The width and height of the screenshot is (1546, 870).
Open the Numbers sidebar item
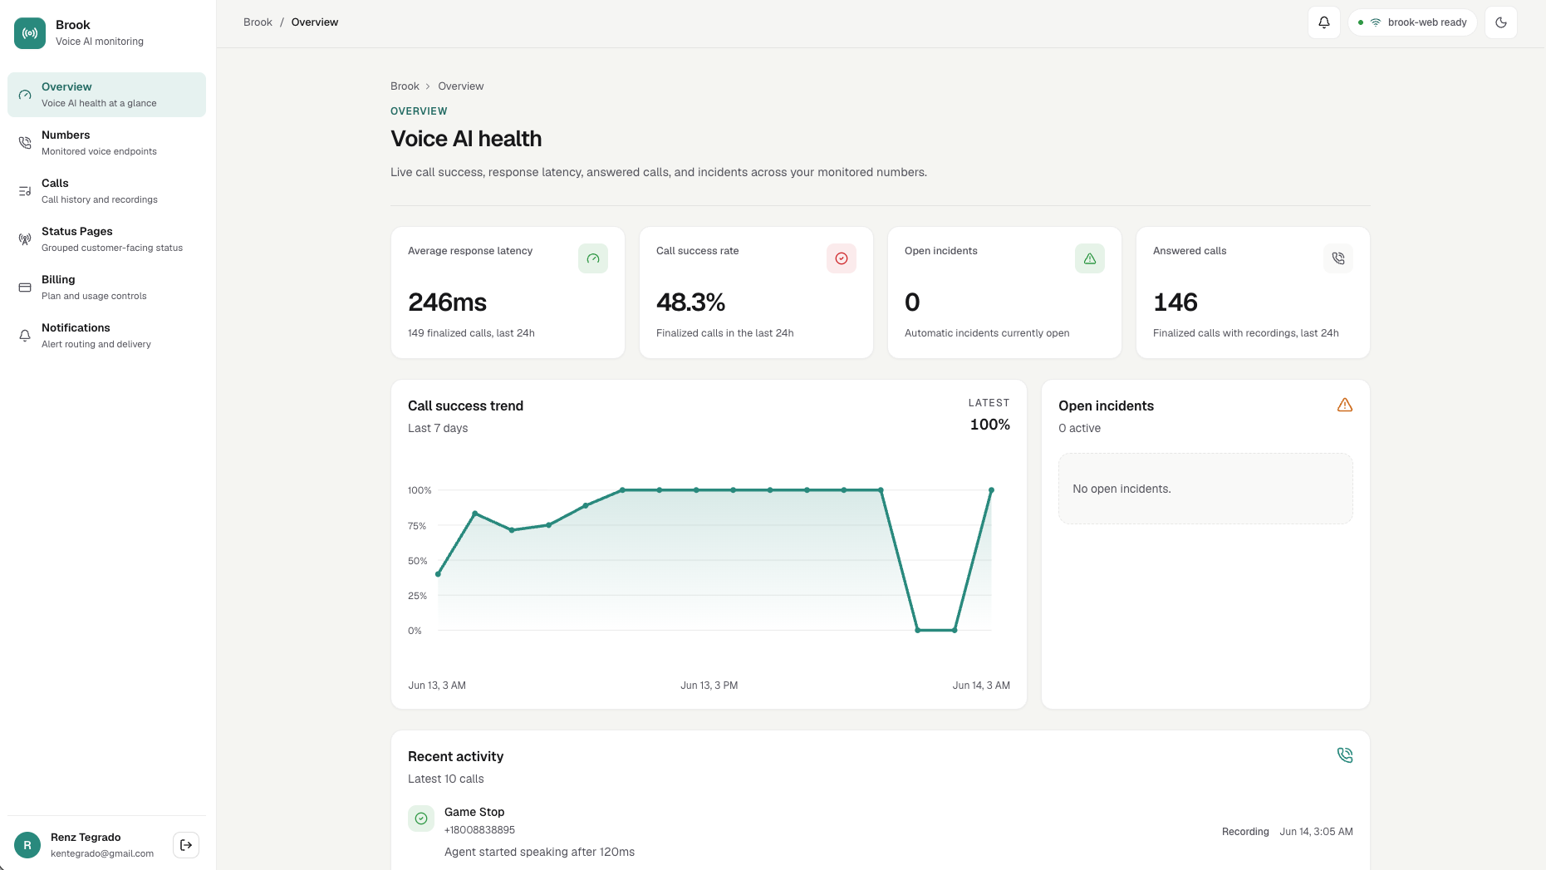pyautogui.click(x=106, y=143)
